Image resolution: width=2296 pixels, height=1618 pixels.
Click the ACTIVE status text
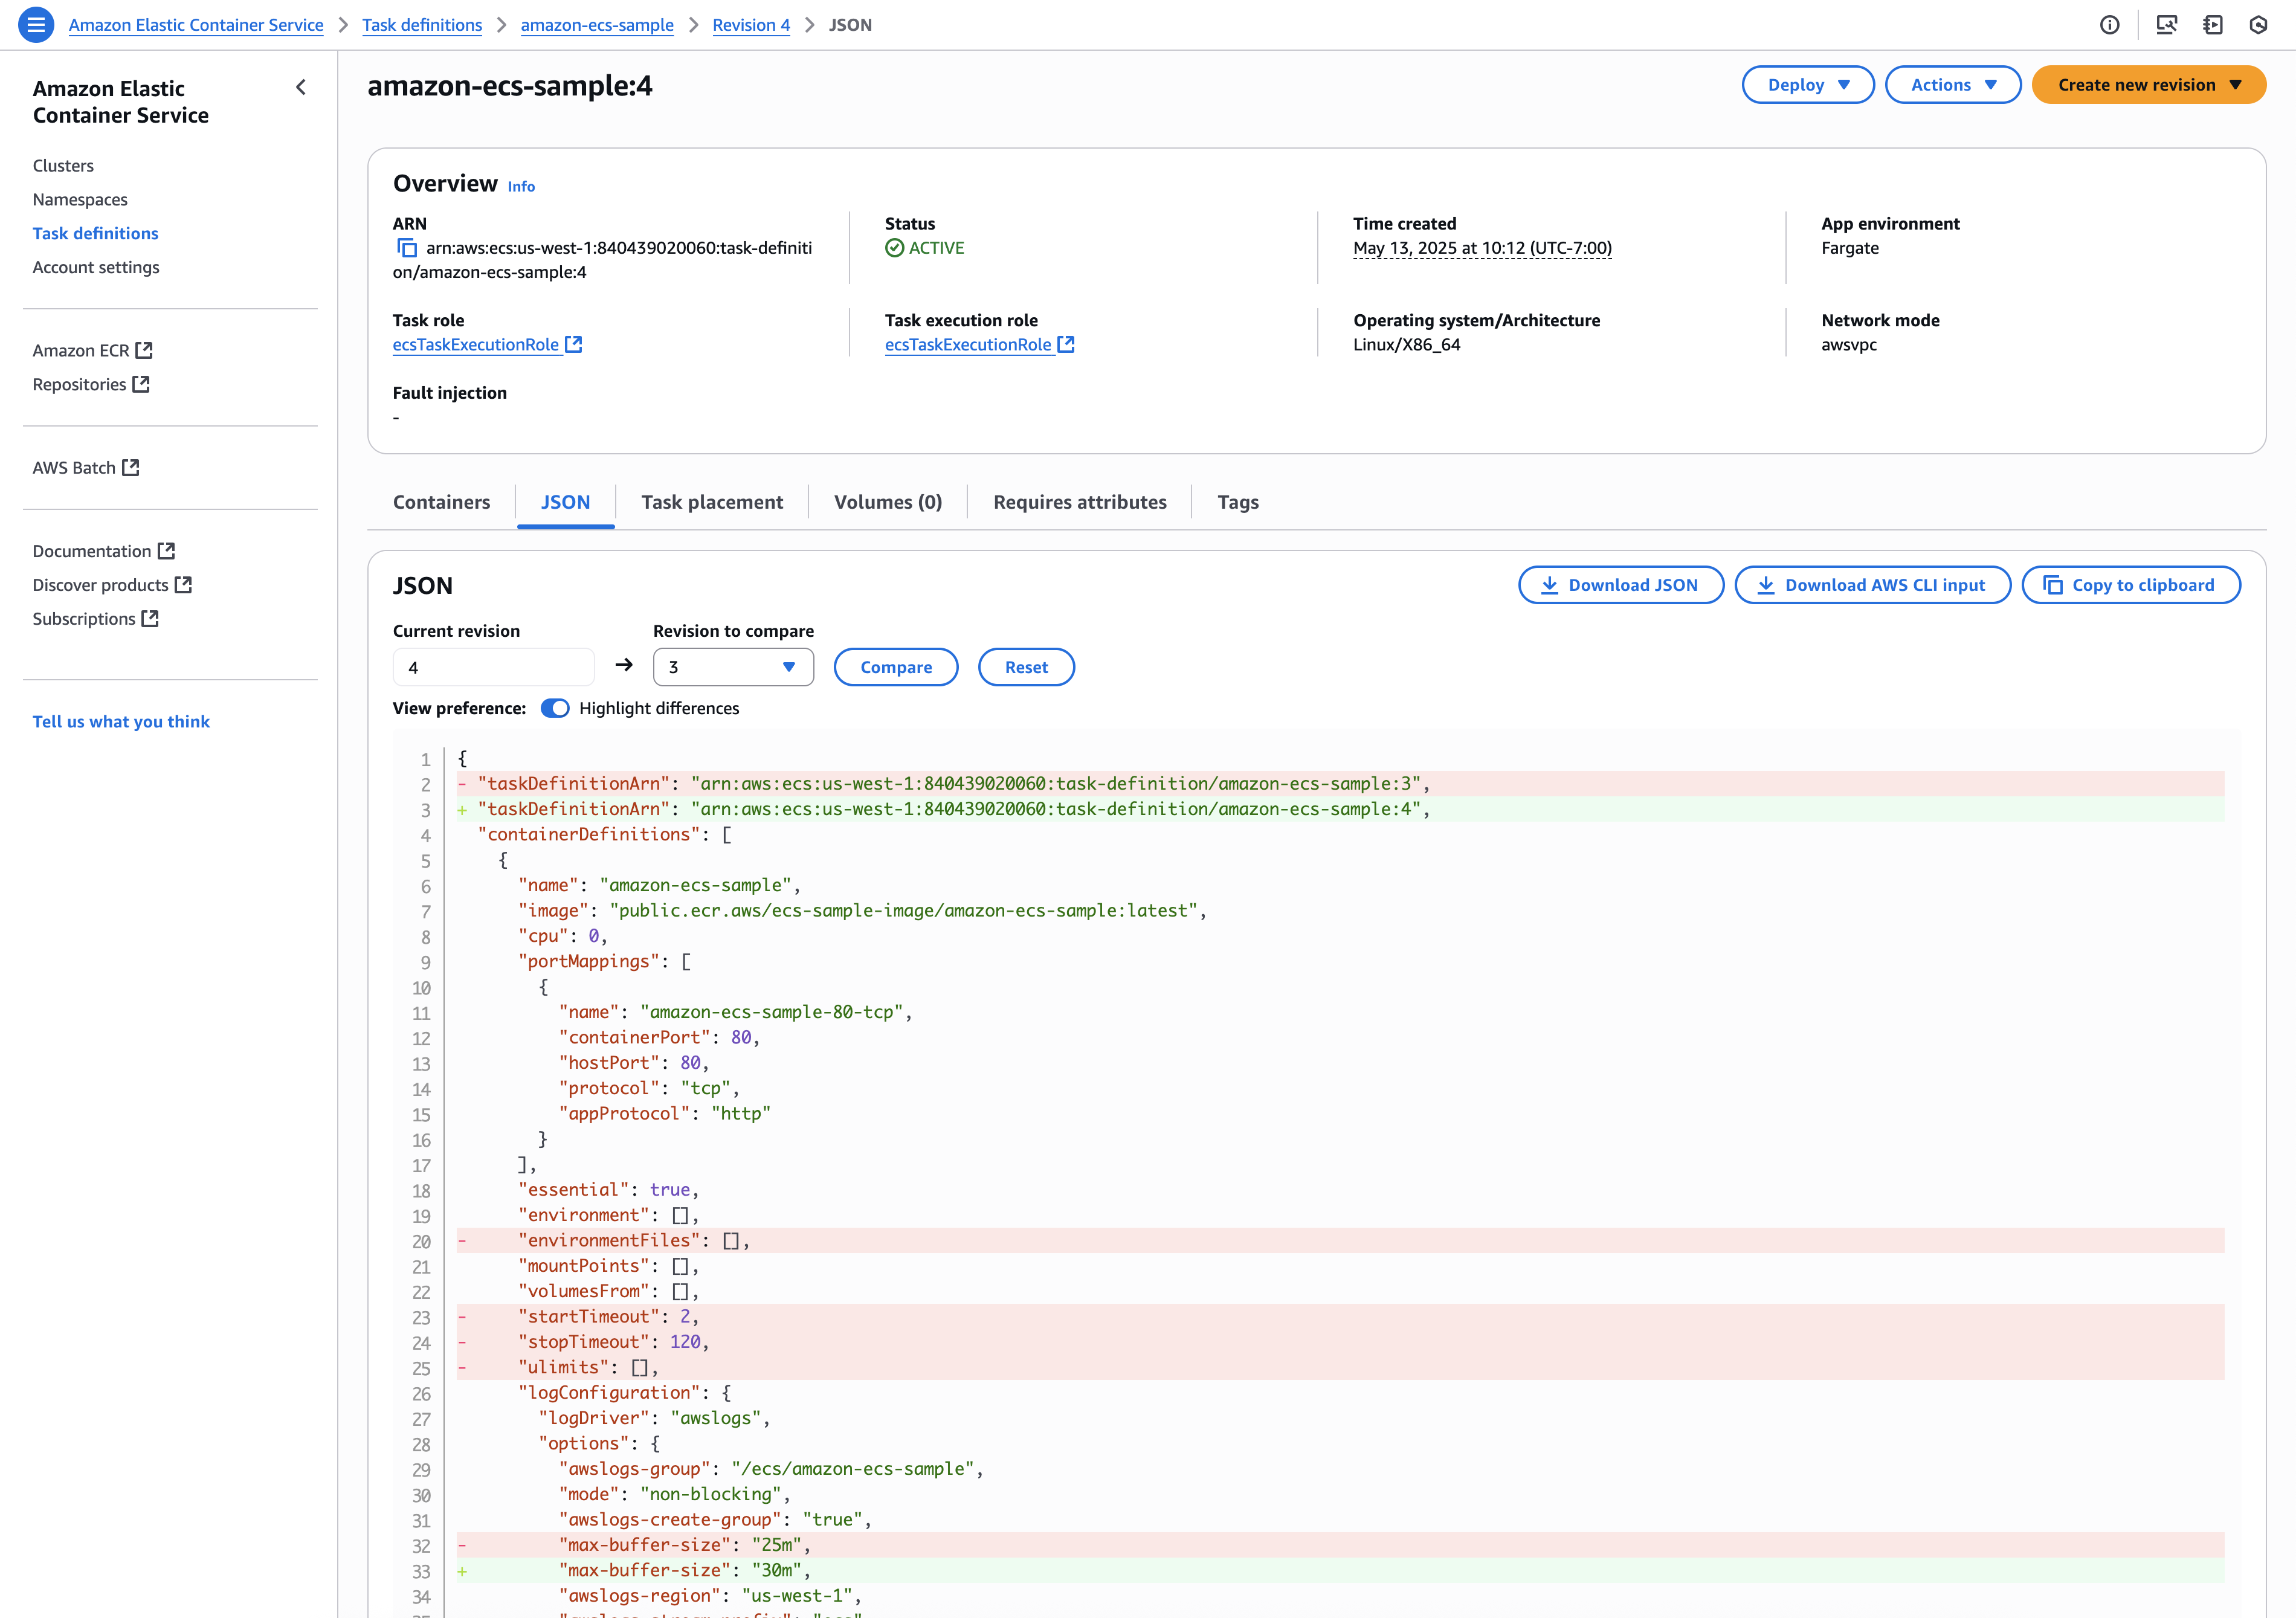coord(936,248)
